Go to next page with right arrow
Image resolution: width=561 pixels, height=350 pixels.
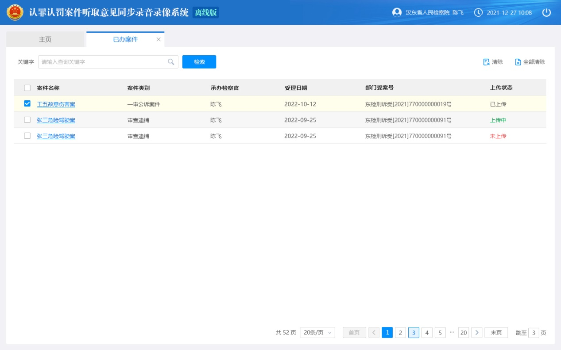pos(477,333)
